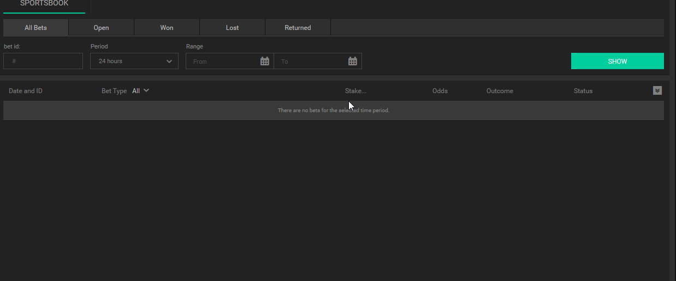The image size is (676, 281).
Task: Select the Open bets tab
Action: tap(102, 28)
